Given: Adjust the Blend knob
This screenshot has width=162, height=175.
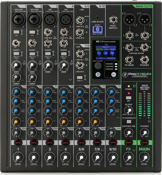Looking at the screenshot, I should click(x=129, y=110).
